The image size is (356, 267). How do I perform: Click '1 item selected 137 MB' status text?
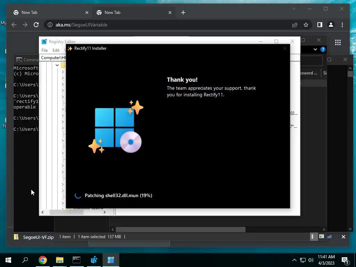(99, 236)
